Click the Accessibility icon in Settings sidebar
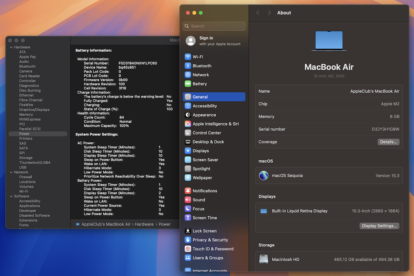This screenshot has height=276, width=414. coord(188,106)
